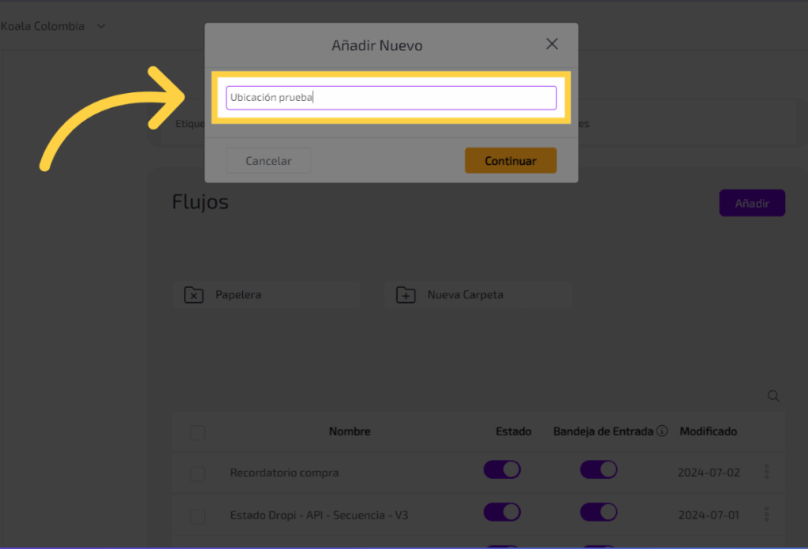Toggle Estado switch for Recordatorio compra

(502, 470)
